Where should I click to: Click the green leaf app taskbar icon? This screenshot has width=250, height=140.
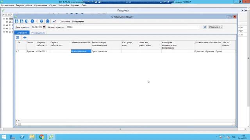click(51, 137)
